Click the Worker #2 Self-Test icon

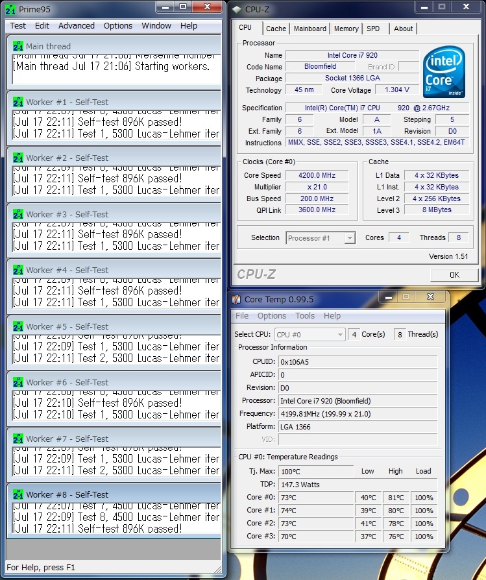coord(18,158)
